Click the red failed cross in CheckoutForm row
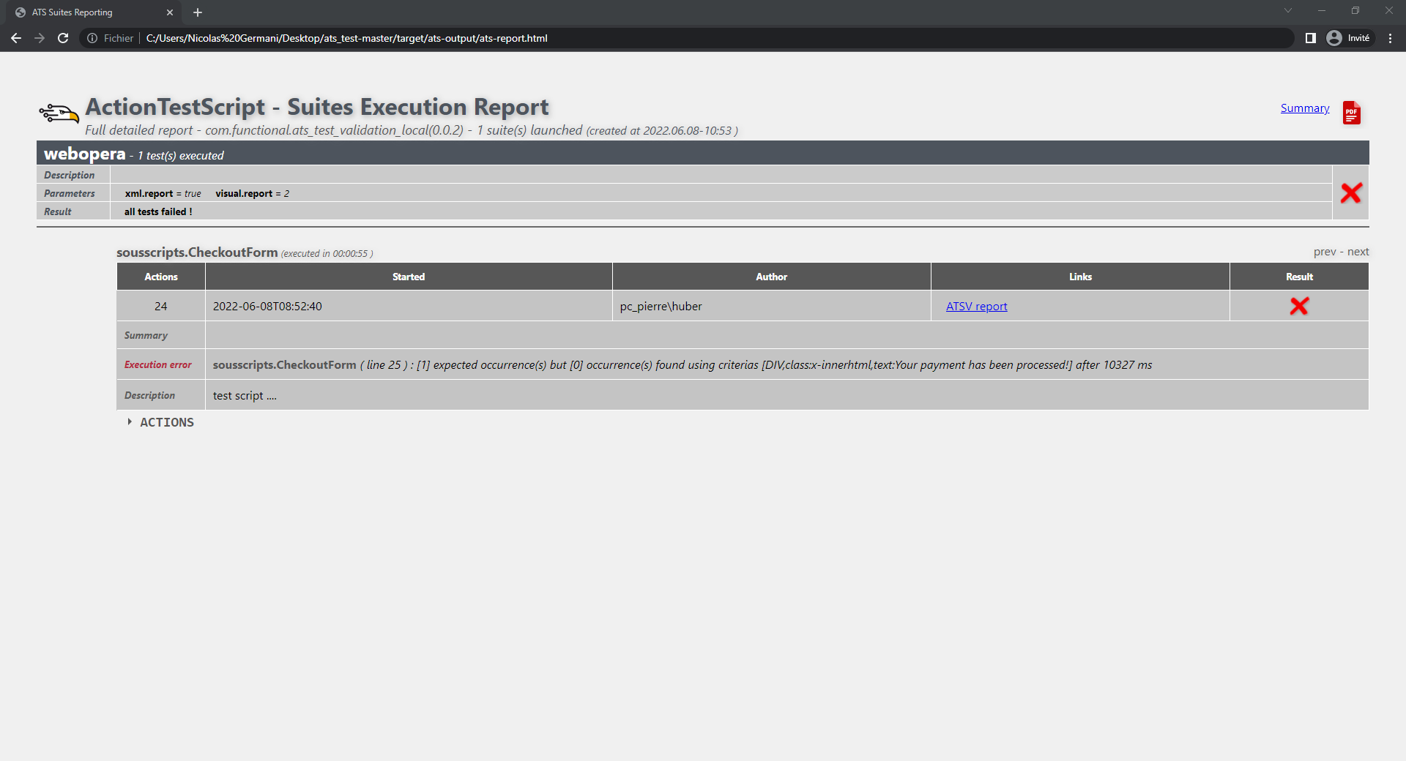This screenshot has width=1406, height=761. click(x=1299, y=306)
